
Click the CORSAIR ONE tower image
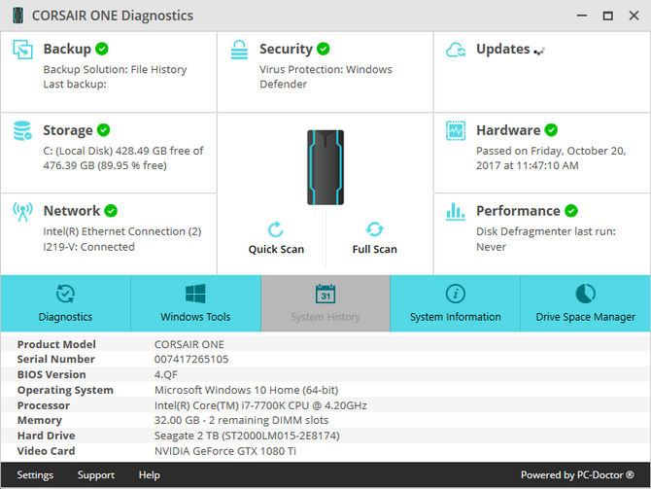pos(325,167)
